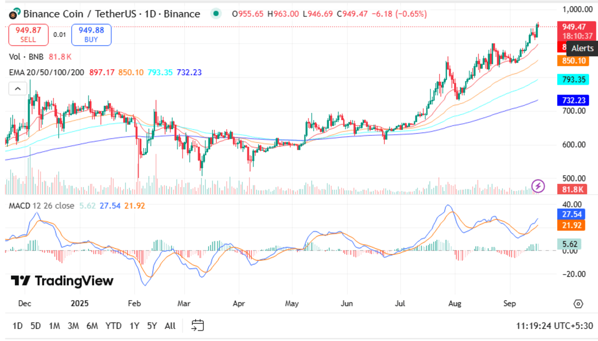Click the green market status dot

click(x=216, y=14)
